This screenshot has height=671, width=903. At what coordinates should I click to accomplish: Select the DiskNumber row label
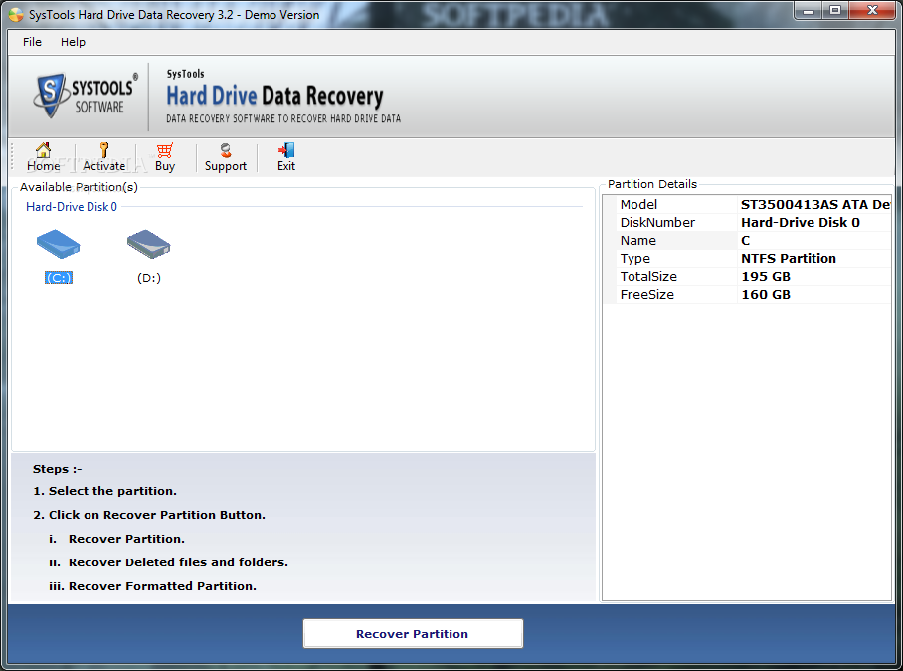tap(657, 223)
